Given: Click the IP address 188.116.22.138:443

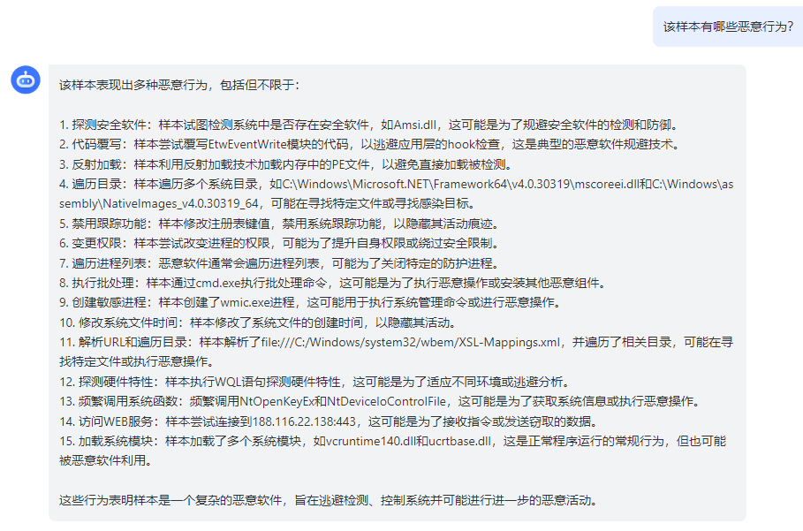Looking at the screenshot, I should click(304, 422).
